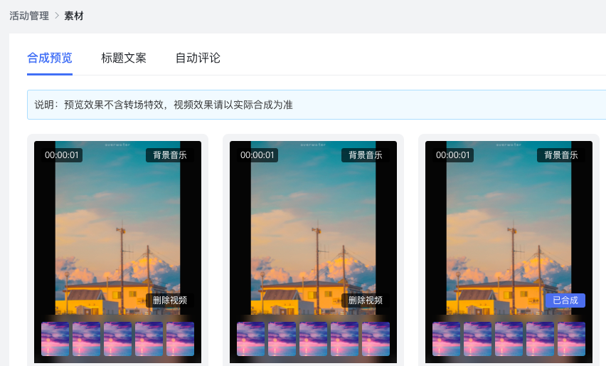
Task: Select the second clip thumbnail in the second card
Action: [282, 339]
